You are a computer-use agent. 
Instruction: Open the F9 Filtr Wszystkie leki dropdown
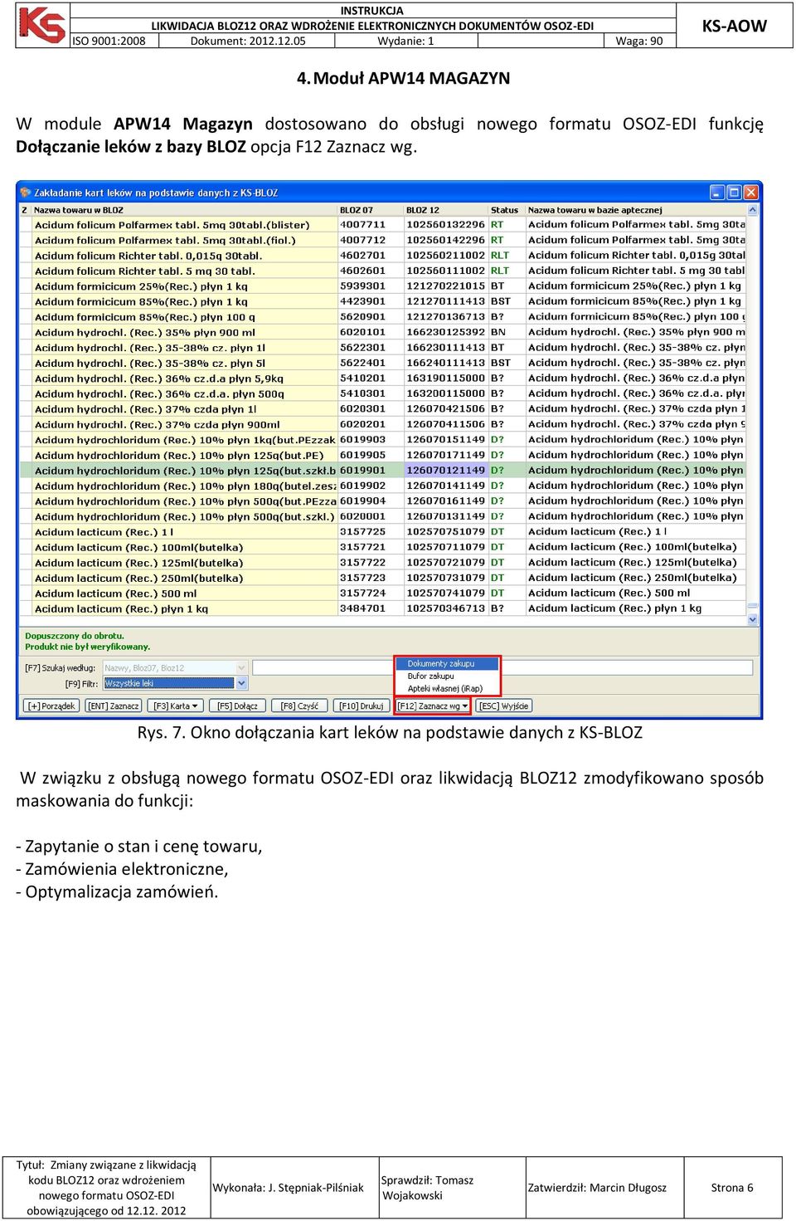tap(175, 684)
